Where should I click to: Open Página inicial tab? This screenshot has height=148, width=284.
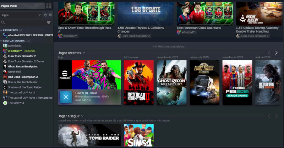(x=22, y=6)
